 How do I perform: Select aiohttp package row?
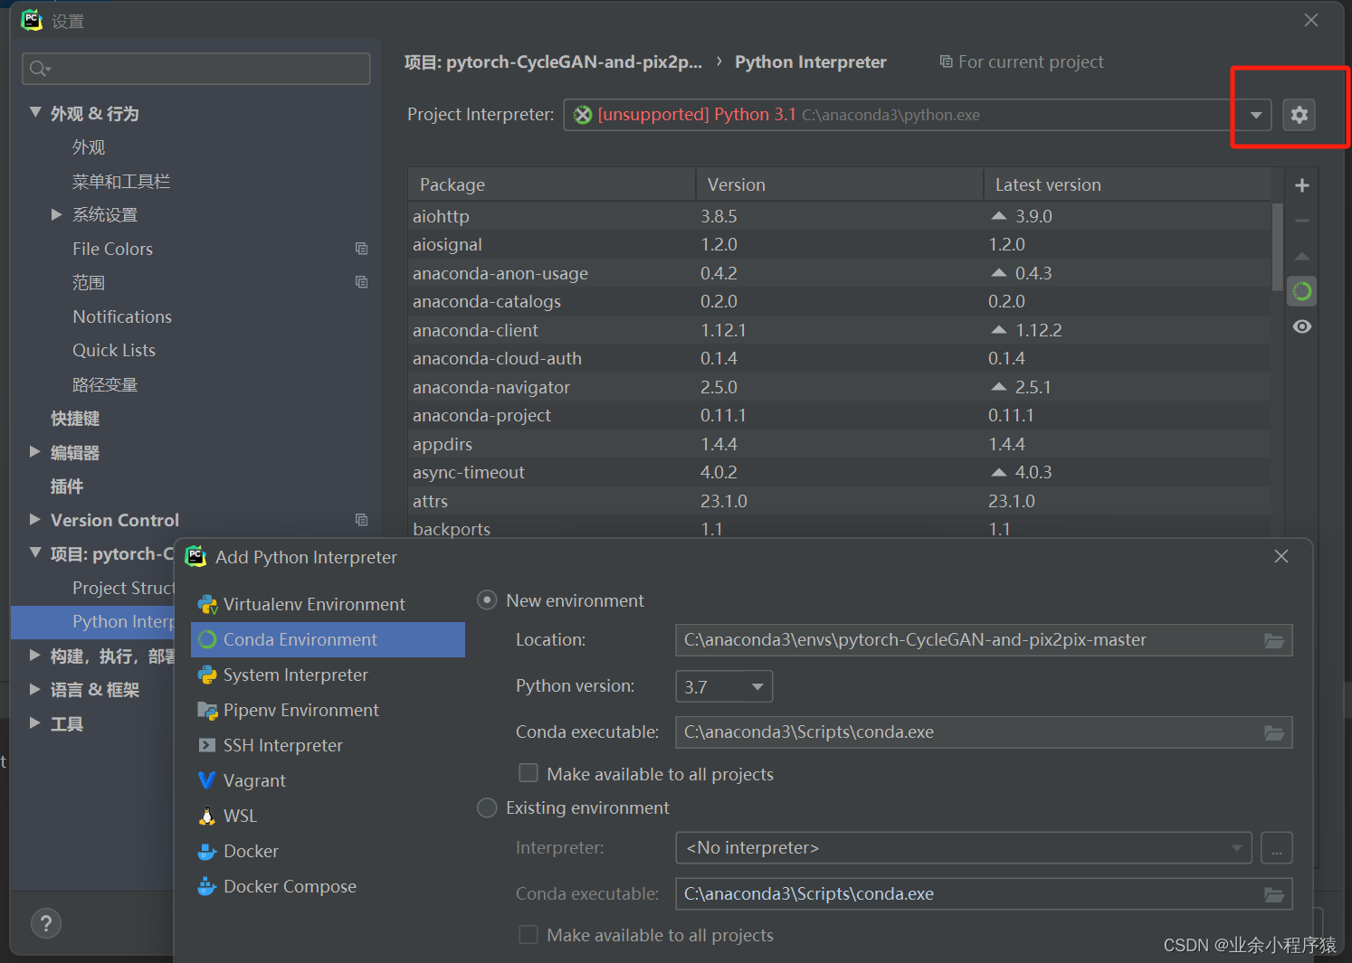point(840,216)
